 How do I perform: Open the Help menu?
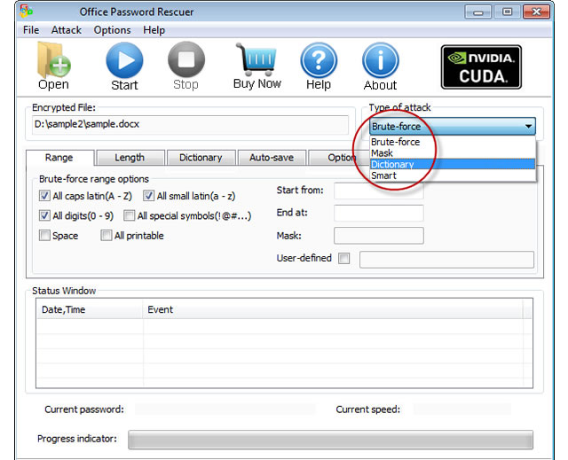click(x=154, y=30)
